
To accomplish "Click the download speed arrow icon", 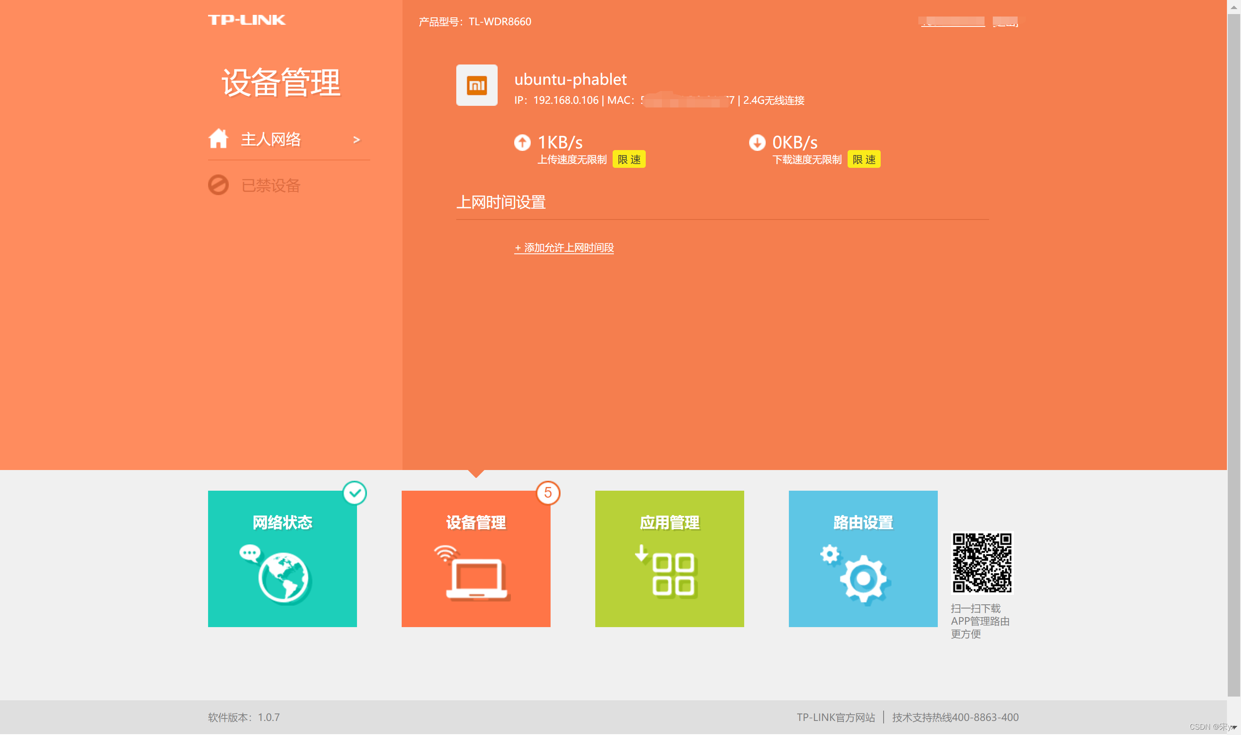I will pyautogui.click(x=757, y=143).
